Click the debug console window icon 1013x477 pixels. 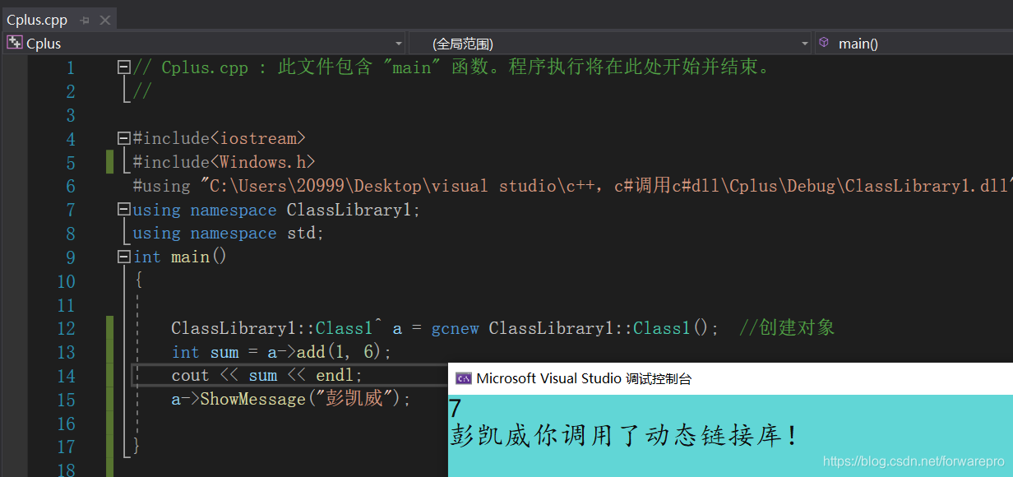[463, 378]
